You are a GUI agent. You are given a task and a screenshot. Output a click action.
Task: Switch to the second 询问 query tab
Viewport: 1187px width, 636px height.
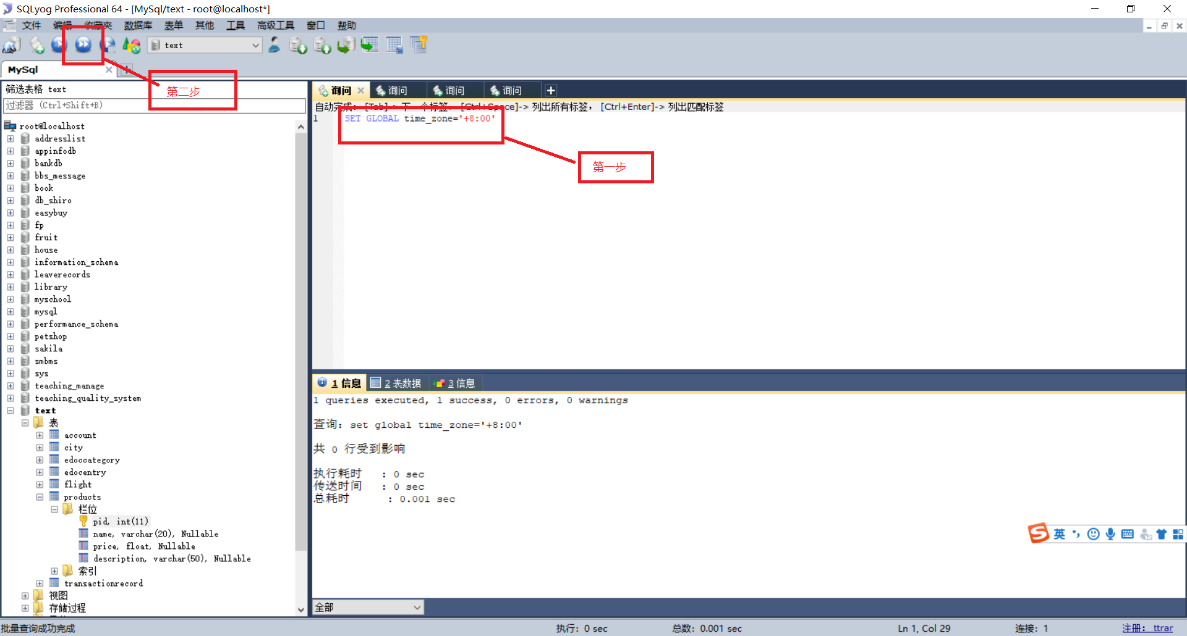[398, 91]
